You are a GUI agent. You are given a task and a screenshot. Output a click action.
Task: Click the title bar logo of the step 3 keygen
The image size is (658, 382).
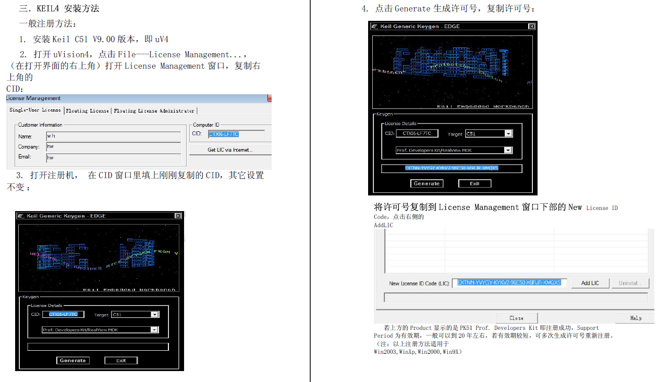pos(21,216)
